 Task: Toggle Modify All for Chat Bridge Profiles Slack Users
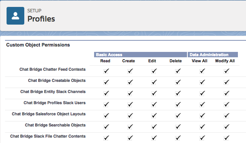(x=226, y=105)
